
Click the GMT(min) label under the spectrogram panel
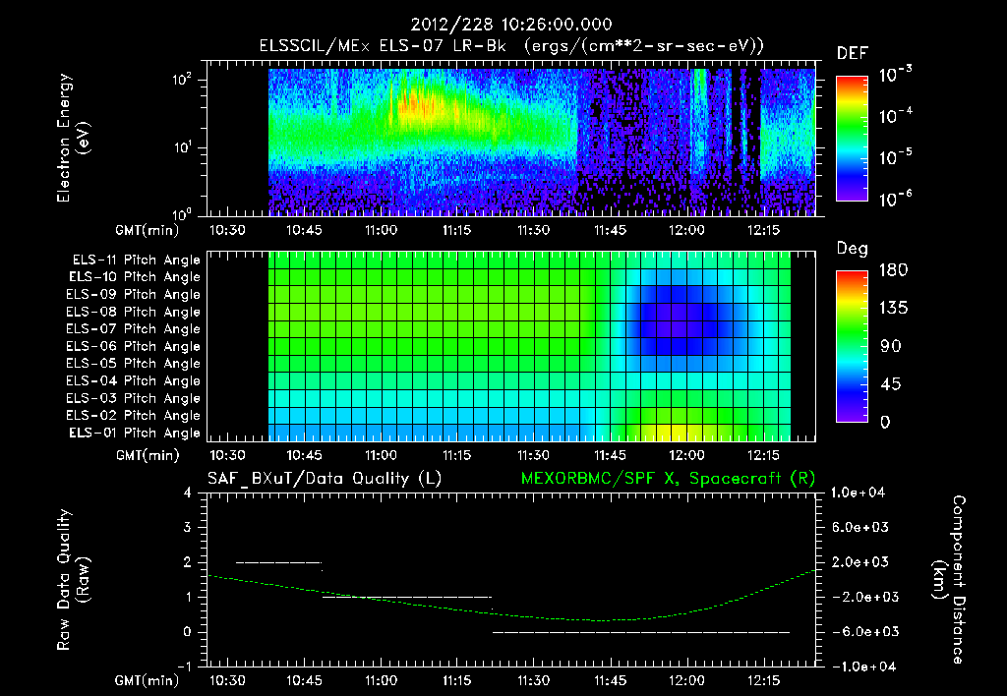pos(148,230)
